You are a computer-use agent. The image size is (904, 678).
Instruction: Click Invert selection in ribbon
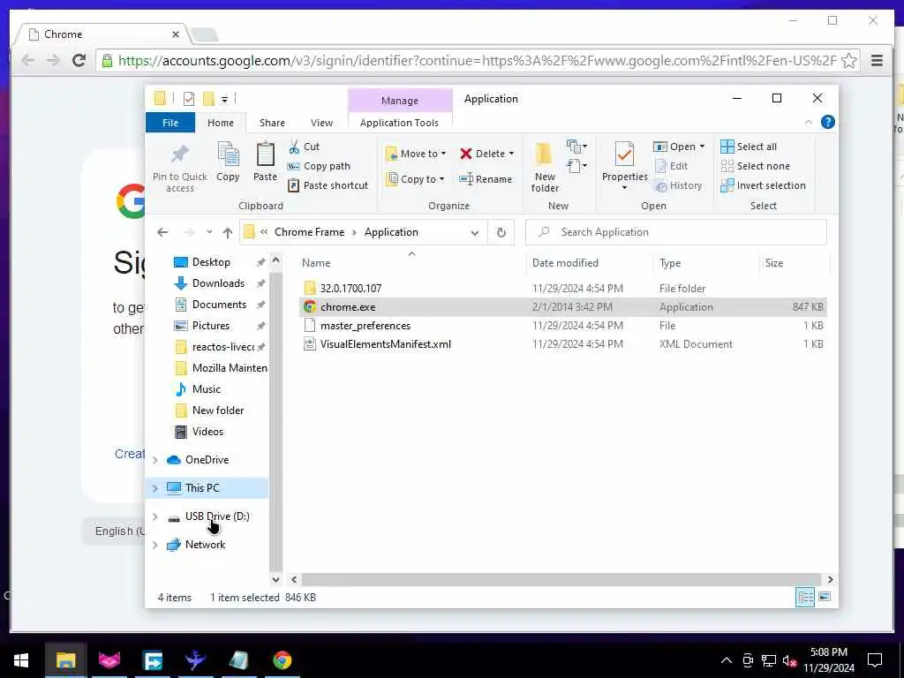[x=764, y=185]
